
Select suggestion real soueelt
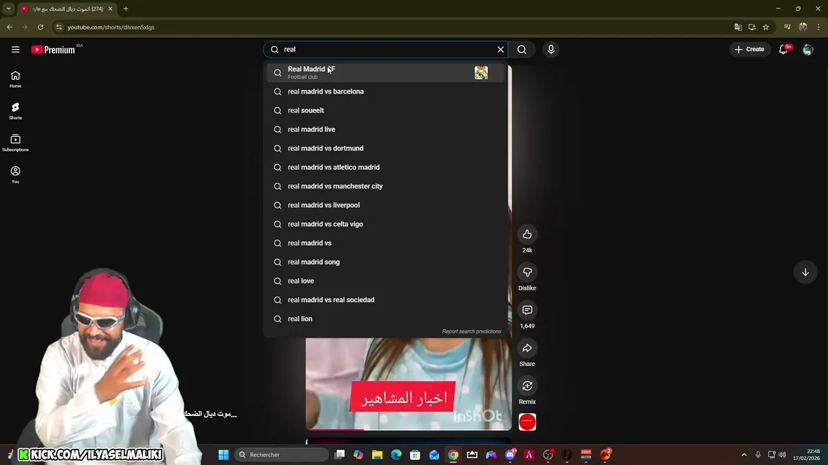point(386,110)
